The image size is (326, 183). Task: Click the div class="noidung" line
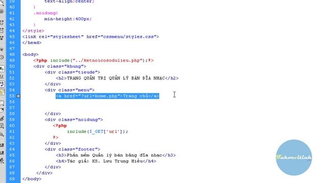pos(73,120)
